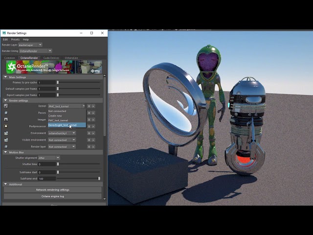Image resolution: width=313 pixels, height=235 pixels.
Task: Open the Visible environment dropdown
Action: [x=62, y=140]
